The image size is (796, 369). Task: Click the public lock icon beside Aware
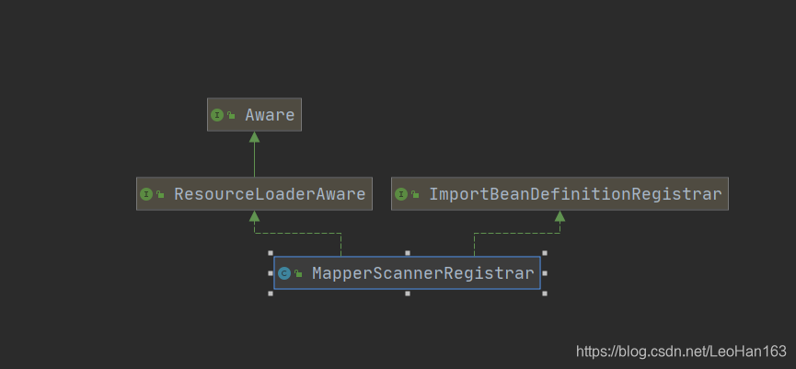click(231, 115)
